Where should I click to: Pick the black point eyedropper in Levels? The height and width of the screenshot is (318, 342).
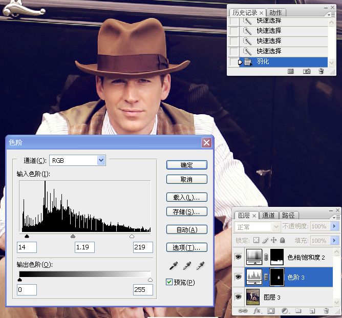tap(174, 265)
